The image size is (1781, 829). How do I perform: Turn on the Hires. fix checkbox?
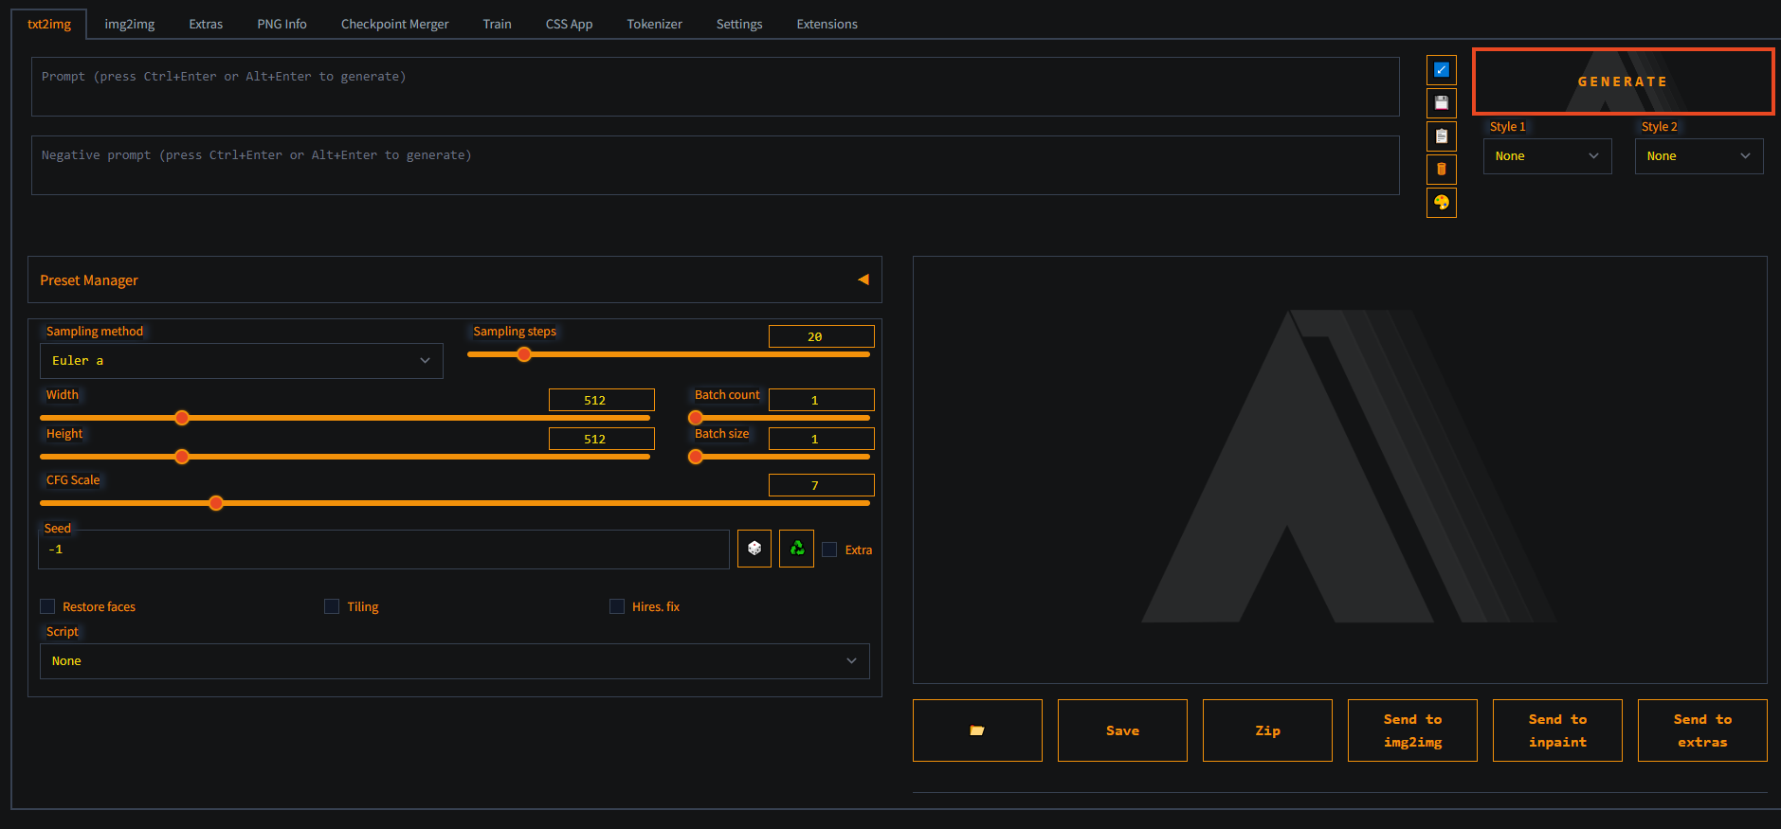(x=617, y=606)
